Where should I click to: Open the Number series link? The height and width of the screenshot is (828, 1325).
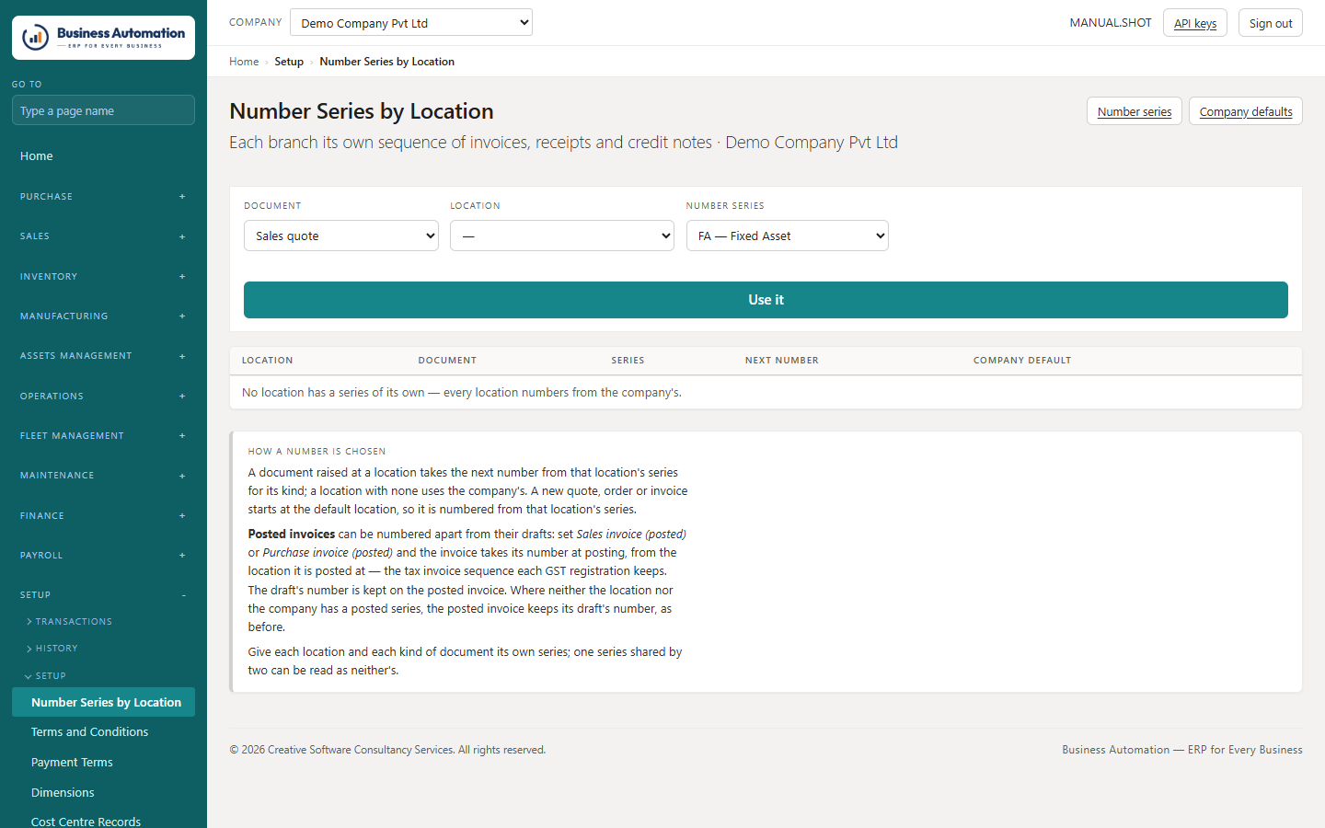click(1135, 111)
